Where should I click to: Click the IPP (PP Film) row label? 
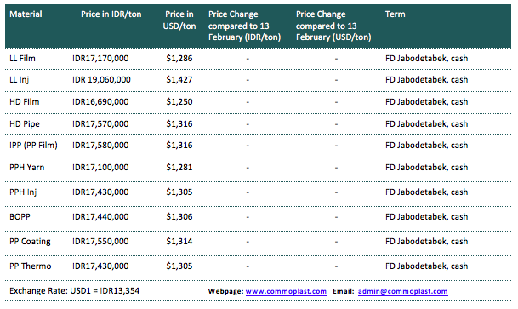tap(33, 145)
